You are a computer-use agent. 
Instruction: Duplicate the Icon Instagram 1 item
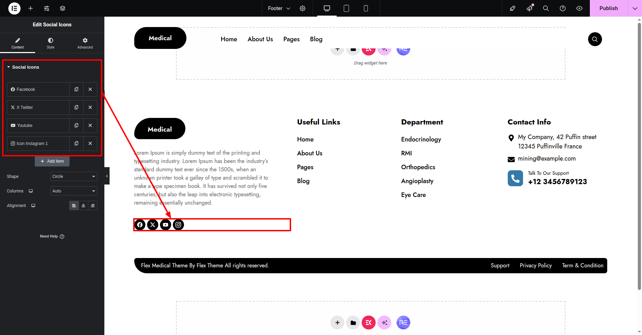pos(77,144)
